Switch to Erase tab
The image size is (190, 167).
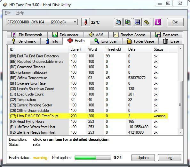coord(171,41)
